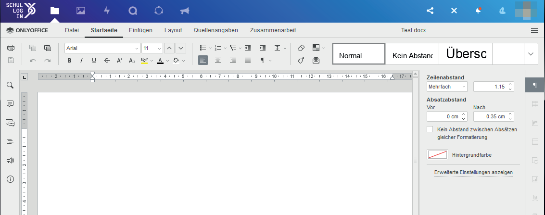545x215 pixels.
Task: Open highlight color dropdown arrow
Action: point(152,61)
